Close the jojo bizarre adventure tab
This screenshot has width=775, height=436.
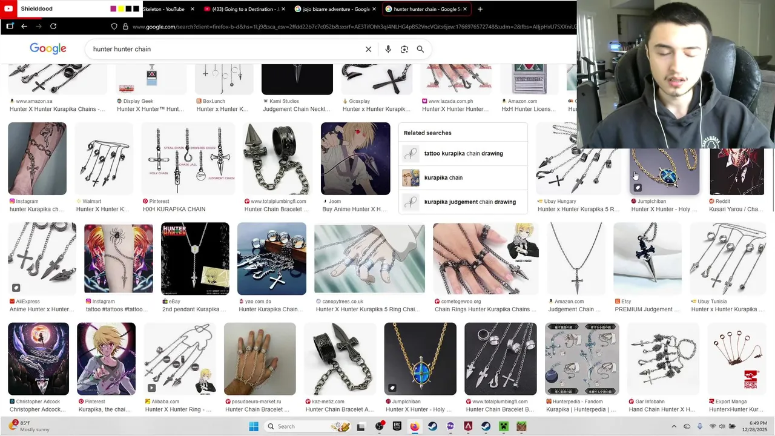tap(374, 9)
